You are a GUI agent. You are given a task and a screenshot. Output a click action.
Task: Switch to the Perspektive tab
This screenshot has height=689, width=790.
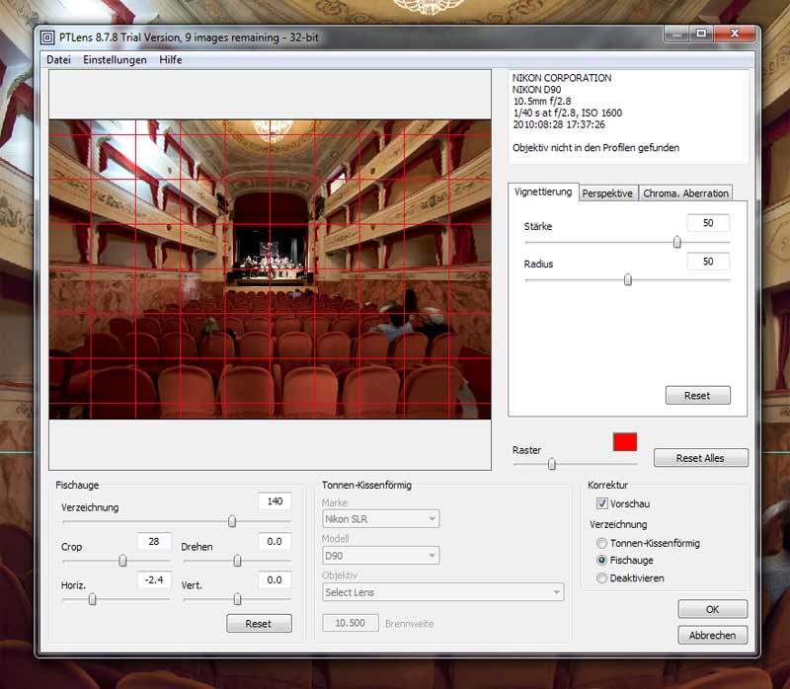coord(607,193)
